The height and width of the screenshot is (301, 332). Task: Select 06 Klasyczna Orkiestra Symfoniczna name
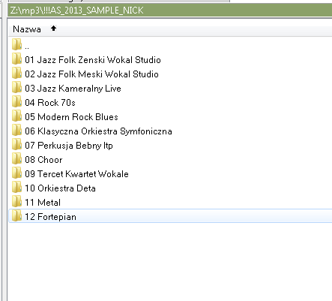98,131
